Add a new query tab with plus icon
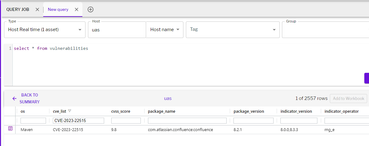This screenshot has width=369, height=146. [90, 9]
